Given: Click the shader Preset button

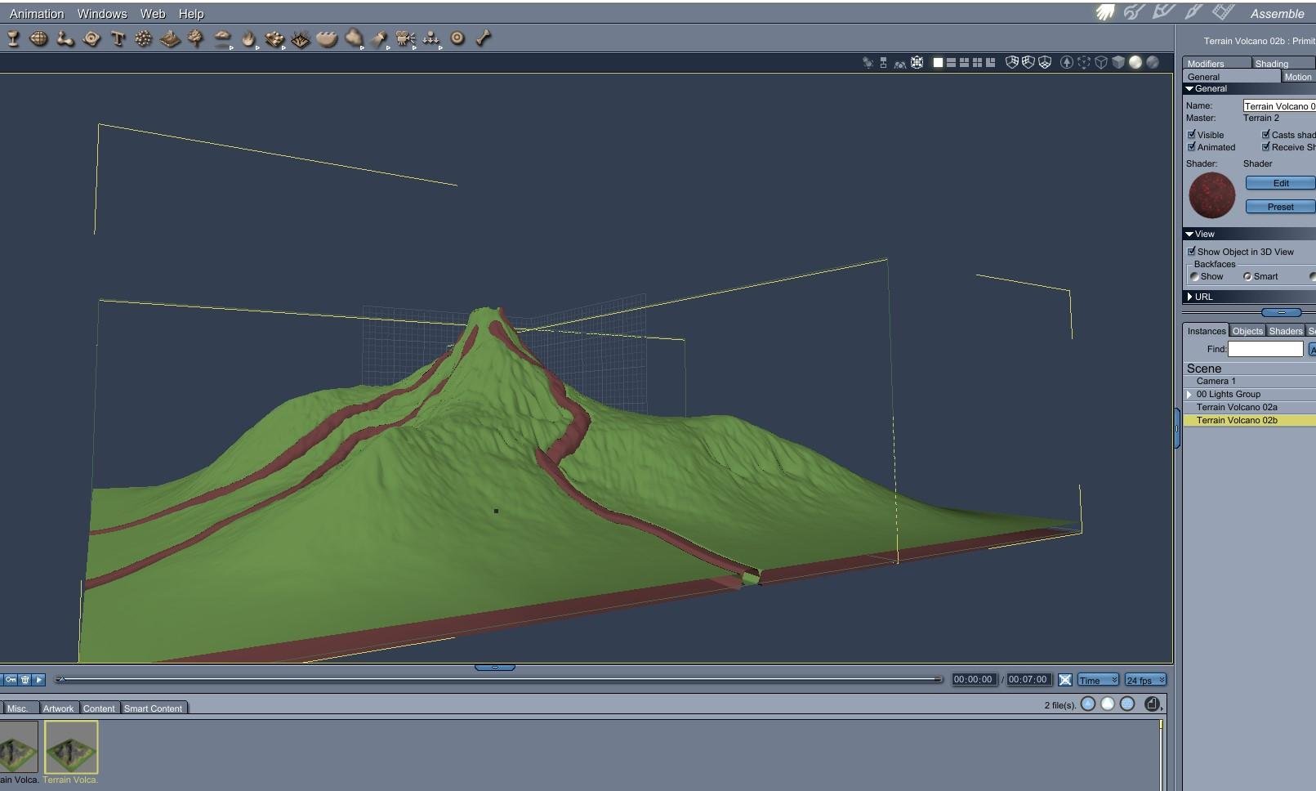Looking at the screenshot, I should point(1280,207).
